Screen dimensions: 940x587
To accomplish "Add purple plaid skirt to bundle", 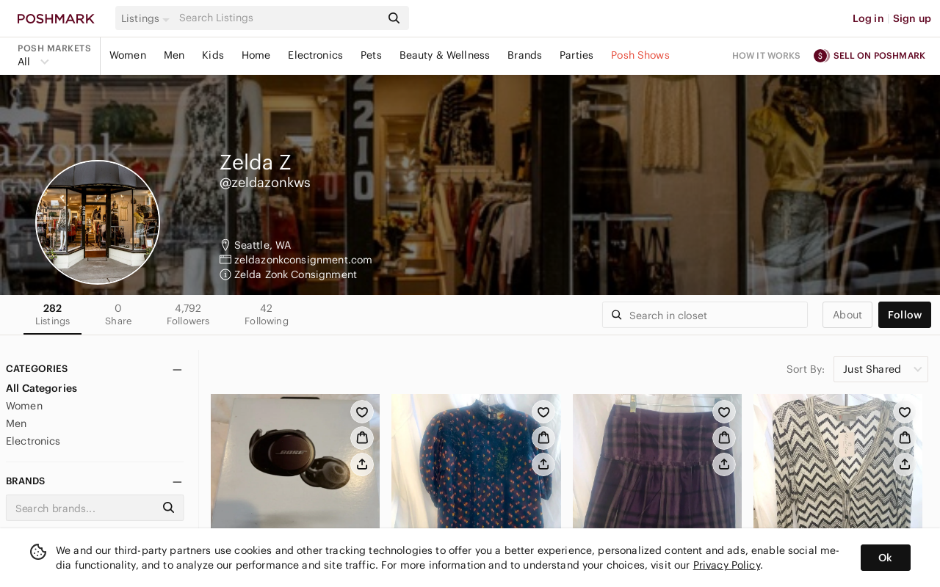I will click(724, 438).
